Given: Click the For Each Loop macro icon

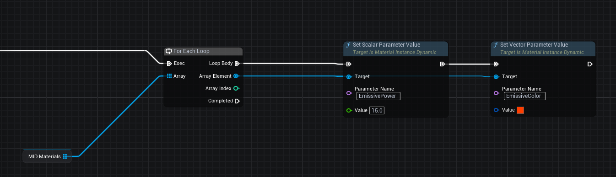Looking at the screenshot, I should [x=169, y=51].
